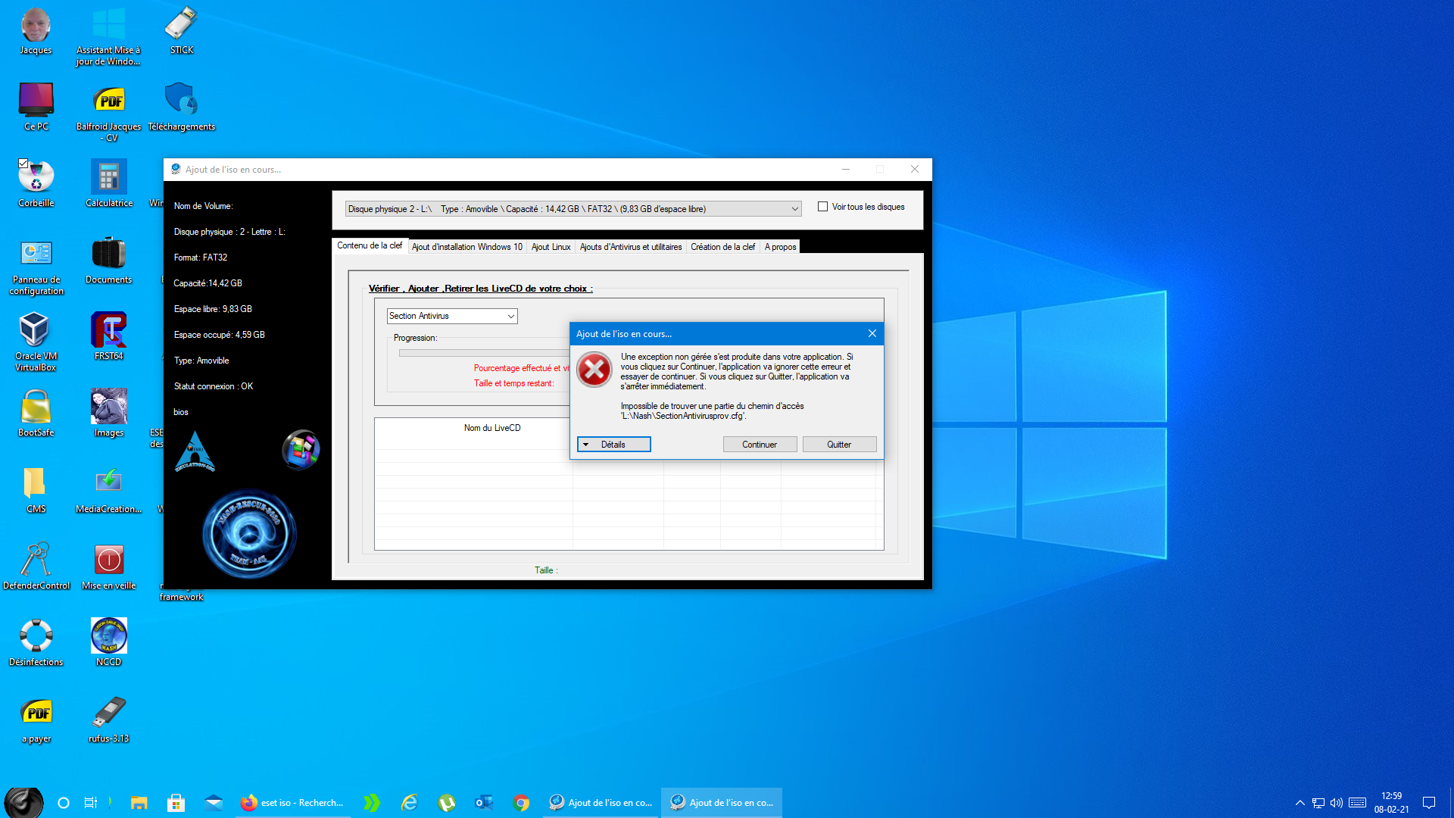Open the Création de la clef tab
The height and width of the screenshot is (818, 1454).
pos(722,247)
